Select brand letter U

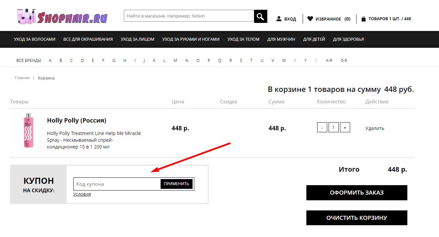coord(262,61)
